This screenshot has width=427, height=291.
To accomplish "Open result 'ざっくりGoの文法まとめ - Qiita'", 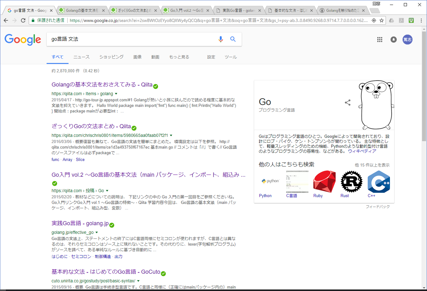I will pyautogui.click(x=91, y=126).
